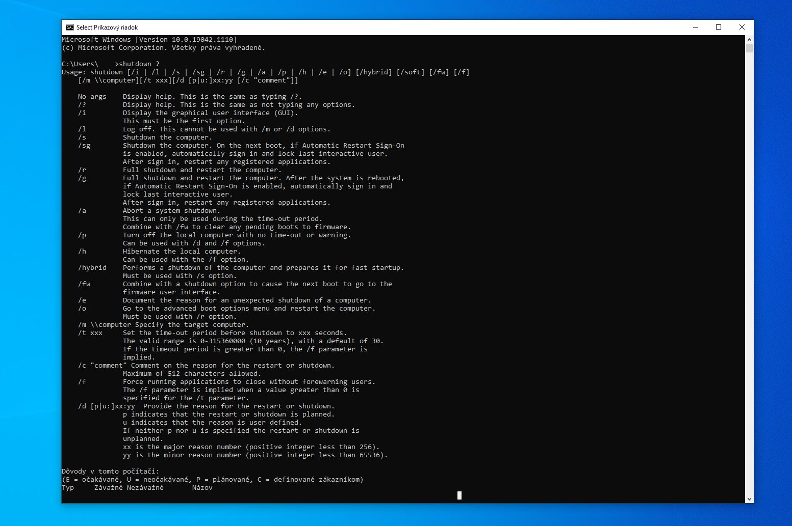Click '/f' 'Force running applications to close' line

click(x=227, y=382)
